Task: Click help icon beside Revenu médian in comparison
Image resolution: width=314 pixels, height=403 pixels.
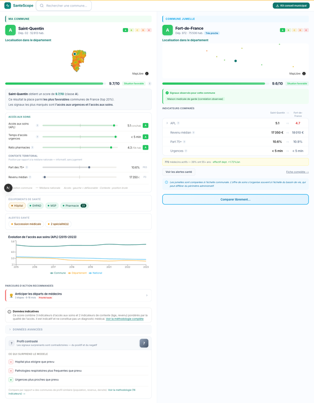Action: coord(194,132)
